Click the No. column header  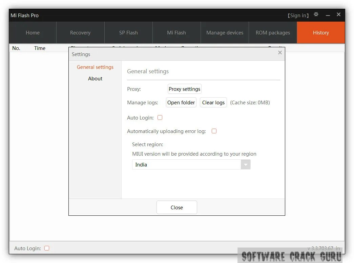coord(16,48)
